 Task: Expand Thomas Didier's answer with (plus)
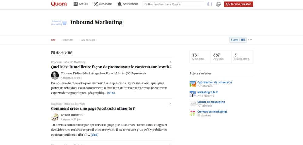click(111, 93)
